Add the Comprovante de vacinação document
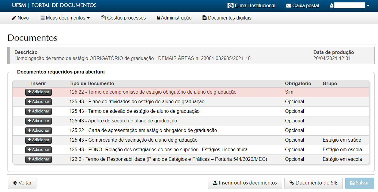Screen dimensions: 378x192 coord(39,140)
